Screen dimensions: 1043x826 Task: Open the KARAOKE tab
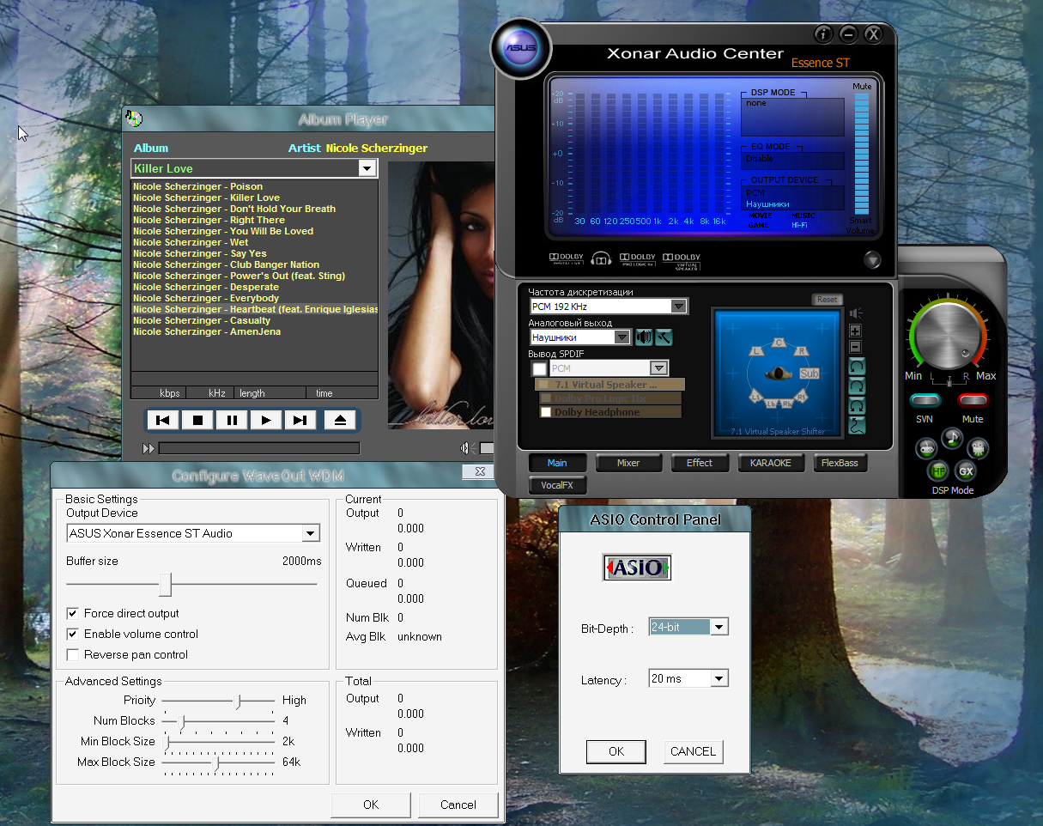tap(771, 463)
